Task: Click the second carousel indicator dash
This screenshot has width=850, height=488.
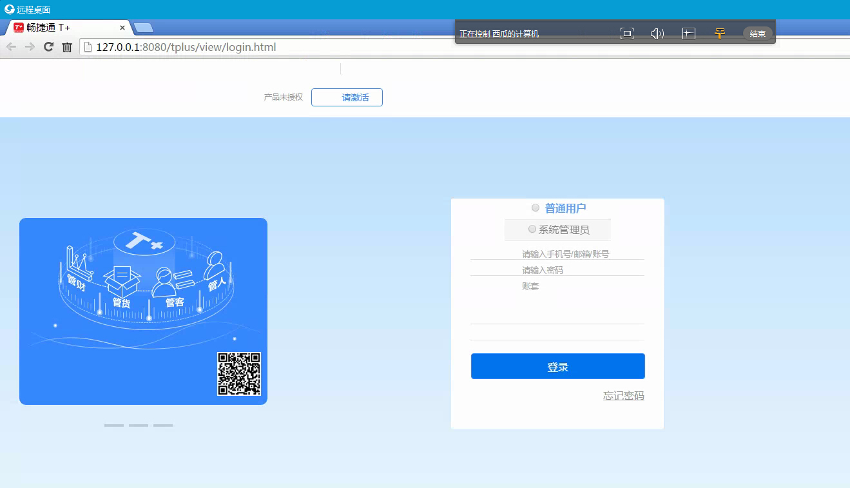Action: [139, 425]
